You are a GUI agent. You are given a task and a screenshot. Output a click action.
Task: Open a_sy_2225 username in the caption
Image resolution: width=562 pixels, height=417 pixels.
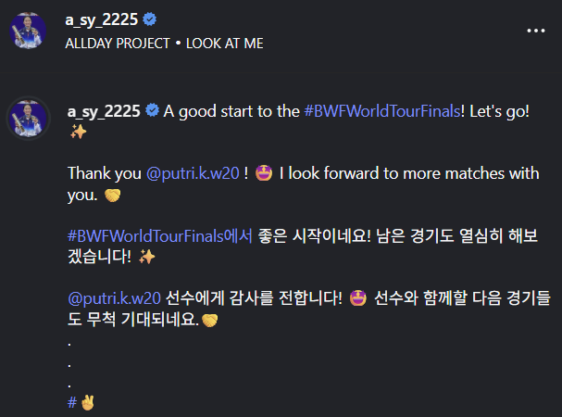coord(104,111)
